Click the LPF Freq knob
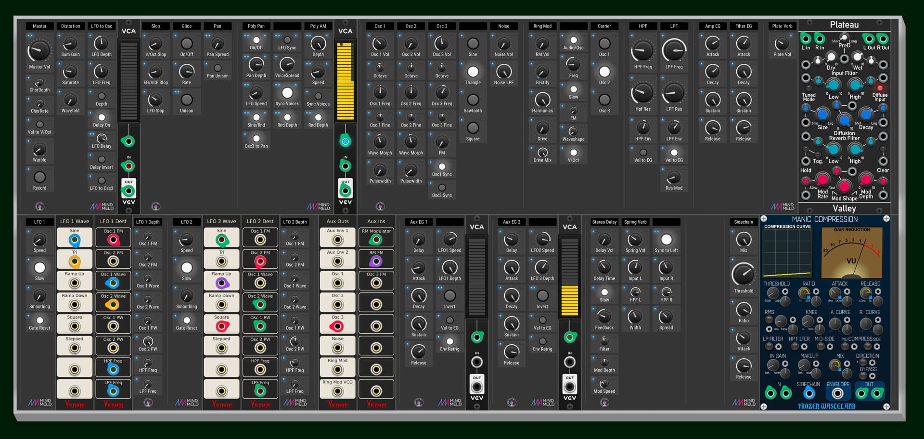Screen dimensions: 924x439 click(674, 50)
